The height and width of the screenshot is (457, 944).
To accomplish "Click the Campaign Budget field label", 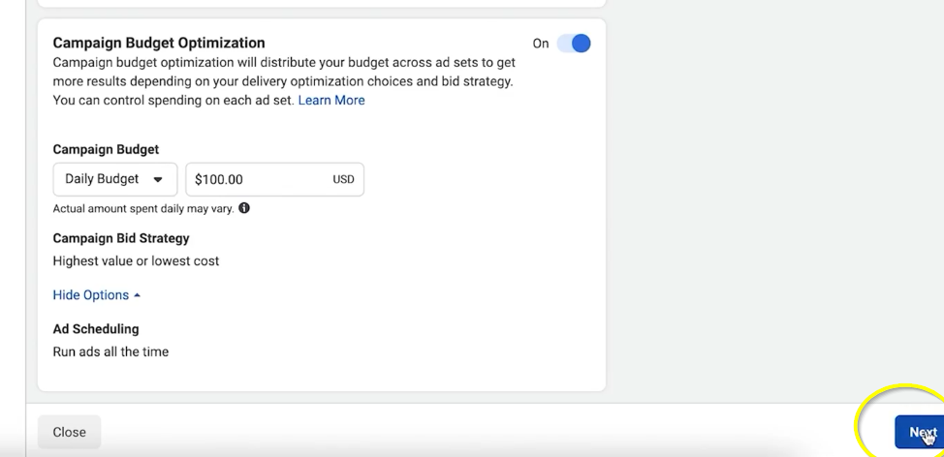I will pyautogui.click(x=106, y=150).
